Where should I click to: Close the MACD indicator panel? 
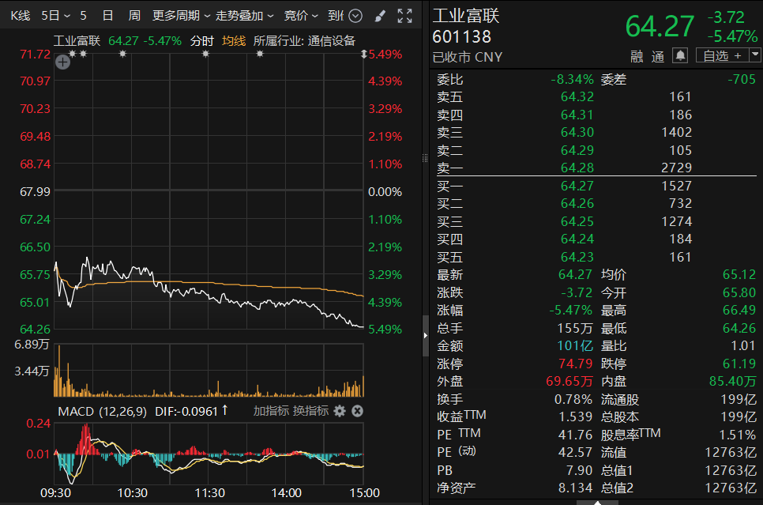(357, 411)
